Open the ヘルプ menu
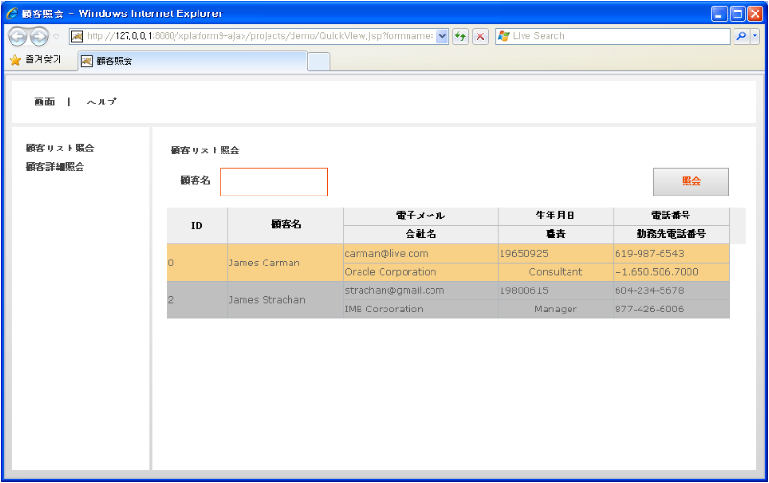769x483 pixels. point(102,102)
